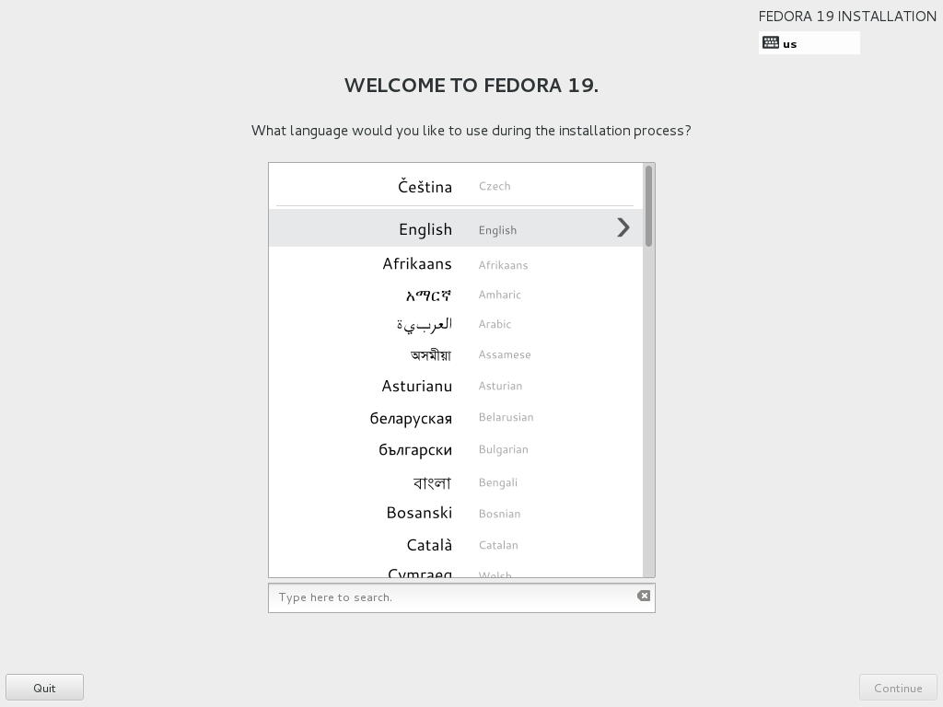The image size is (943, 707).
Task: Focus the 'Type here to search' field
Action: (x=461, y=597)
